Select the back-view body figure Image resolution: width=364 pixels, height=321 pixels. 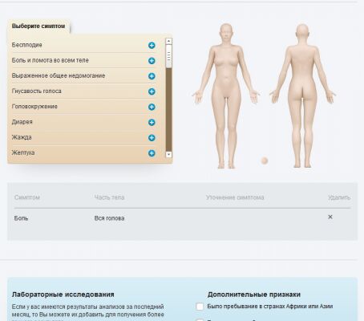click(x=302, y=95)
